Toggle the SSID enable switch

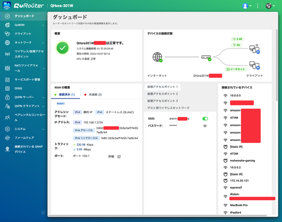pyautogui.click(x=205, y=119)
